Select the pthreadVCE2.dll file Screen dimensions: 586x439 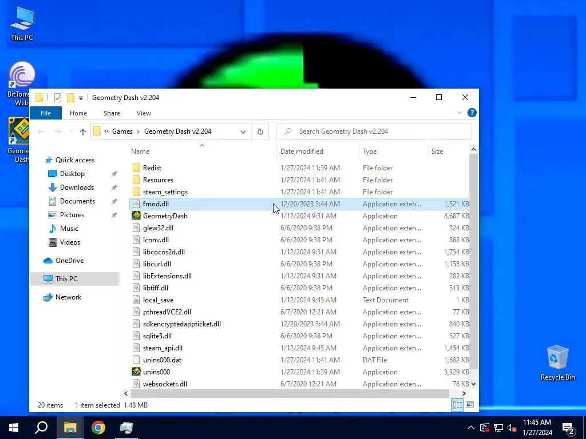(x=167, y=312)
